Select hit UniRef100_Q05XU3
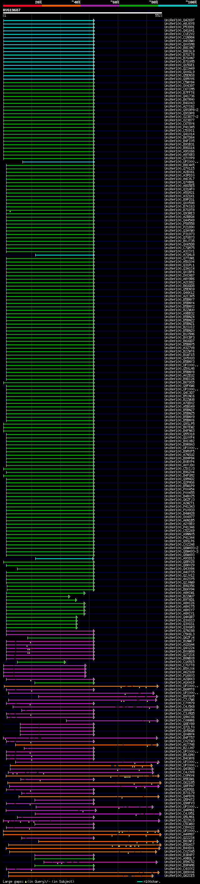Screen dimensions: 200x884 [x=179, y=358]
